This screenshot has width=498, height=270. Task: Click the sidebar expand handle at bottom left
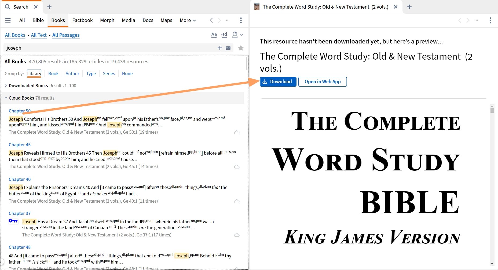2,262
